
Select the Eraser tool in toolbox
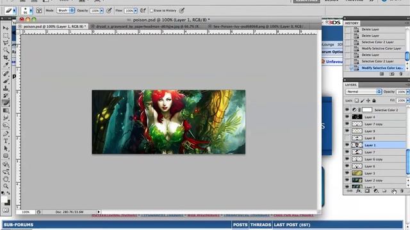tap(6, 103)
